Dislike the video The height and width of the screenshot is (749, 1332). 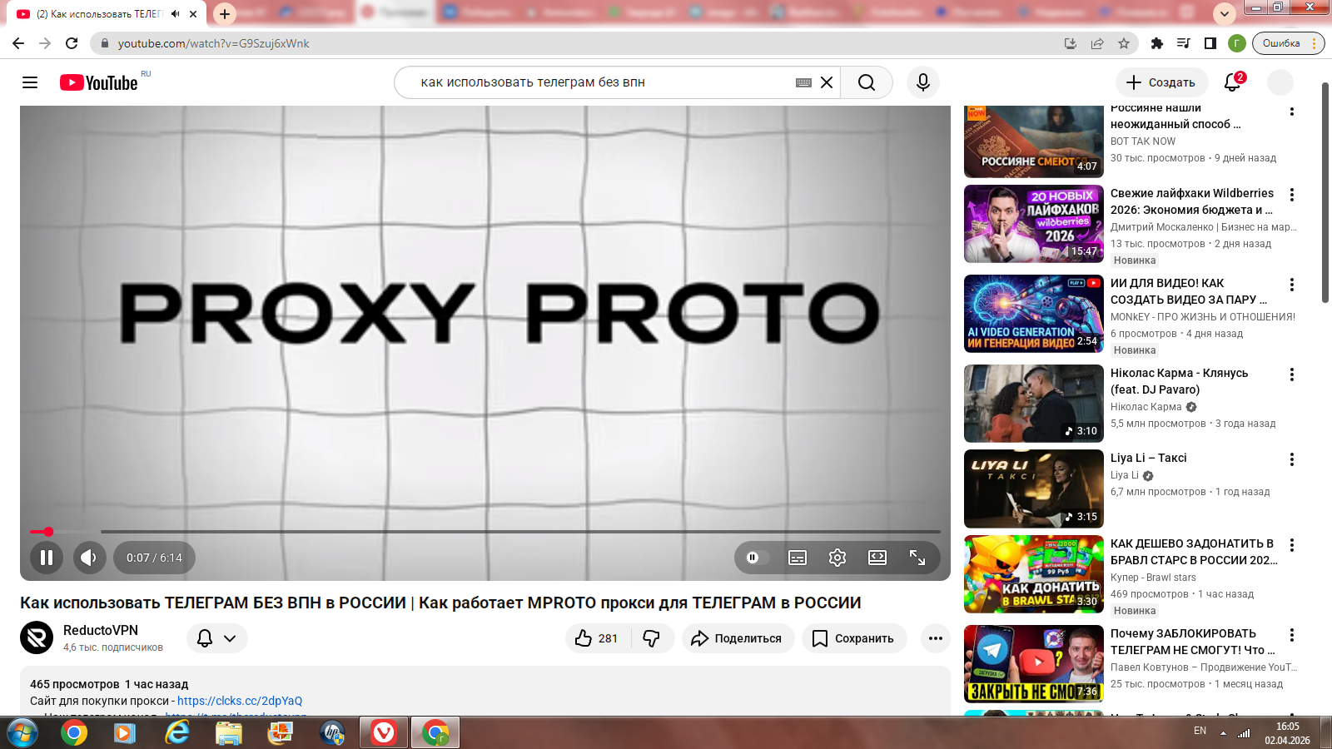652,638
